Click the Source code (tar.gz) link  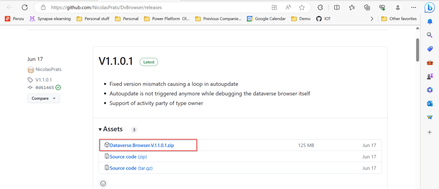(x=130, y=168)
